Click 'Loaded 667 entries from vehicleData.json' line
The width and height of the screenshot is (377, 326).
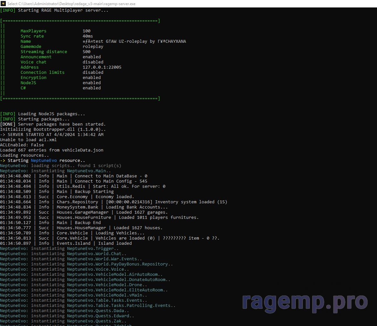tap(52, 150)
